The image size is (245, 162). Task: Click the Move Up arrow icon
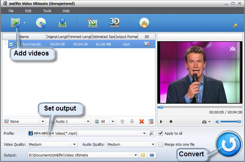click(122, 121)
